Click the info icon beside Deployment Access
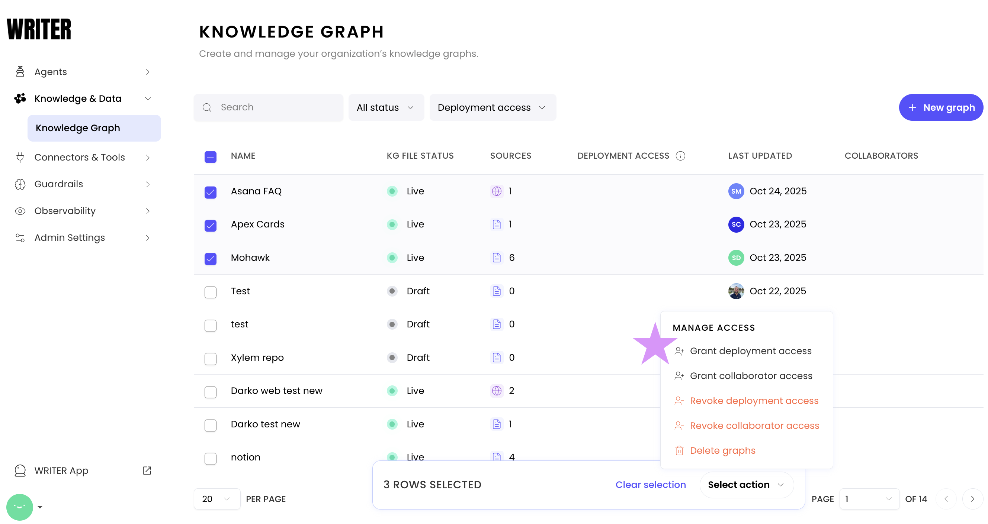 (680, 156)
